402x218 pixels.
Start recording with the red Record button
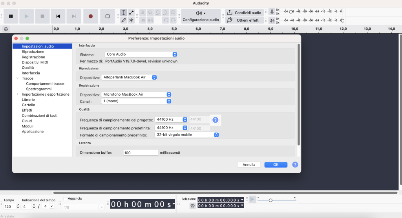pos(91,16)
